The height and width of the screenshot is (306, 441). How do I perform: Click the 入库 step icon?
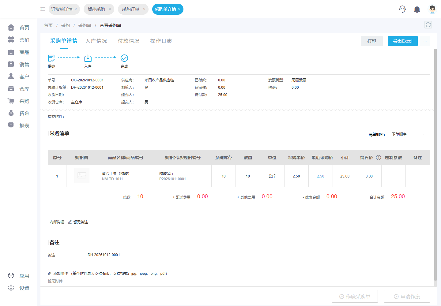click(88, 58)
